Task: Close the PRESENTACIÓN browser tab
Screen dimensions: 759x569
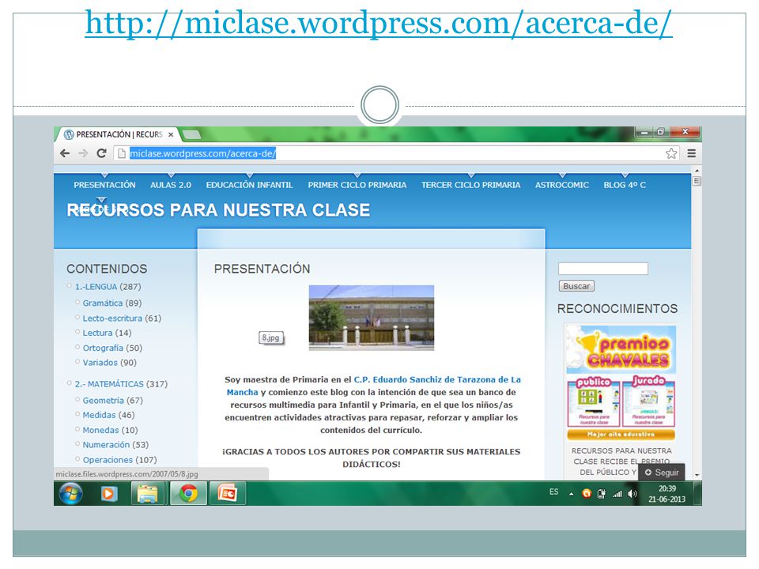Action: [x=171, y=134]
